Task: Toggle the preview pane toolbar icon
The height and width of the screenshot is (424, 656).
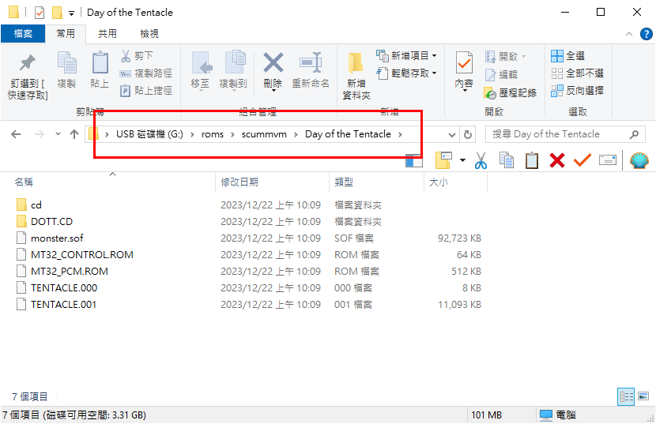Action: [x=414, y=160]
